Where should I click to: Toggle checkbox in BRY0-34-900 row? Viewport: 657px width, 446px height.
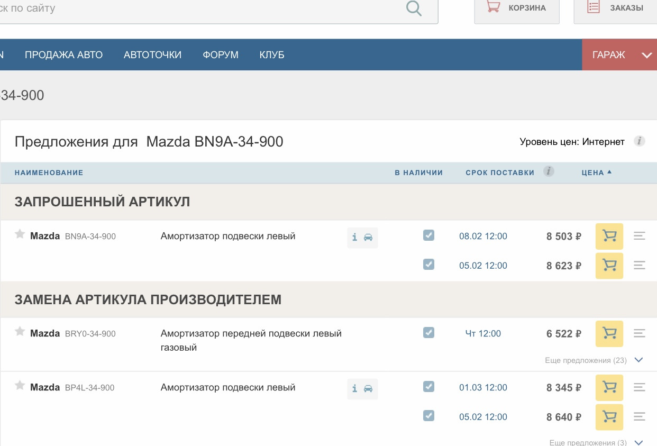428,333
